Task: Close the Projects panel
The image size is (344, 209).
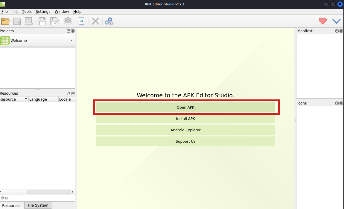Action: coord(73,31)
